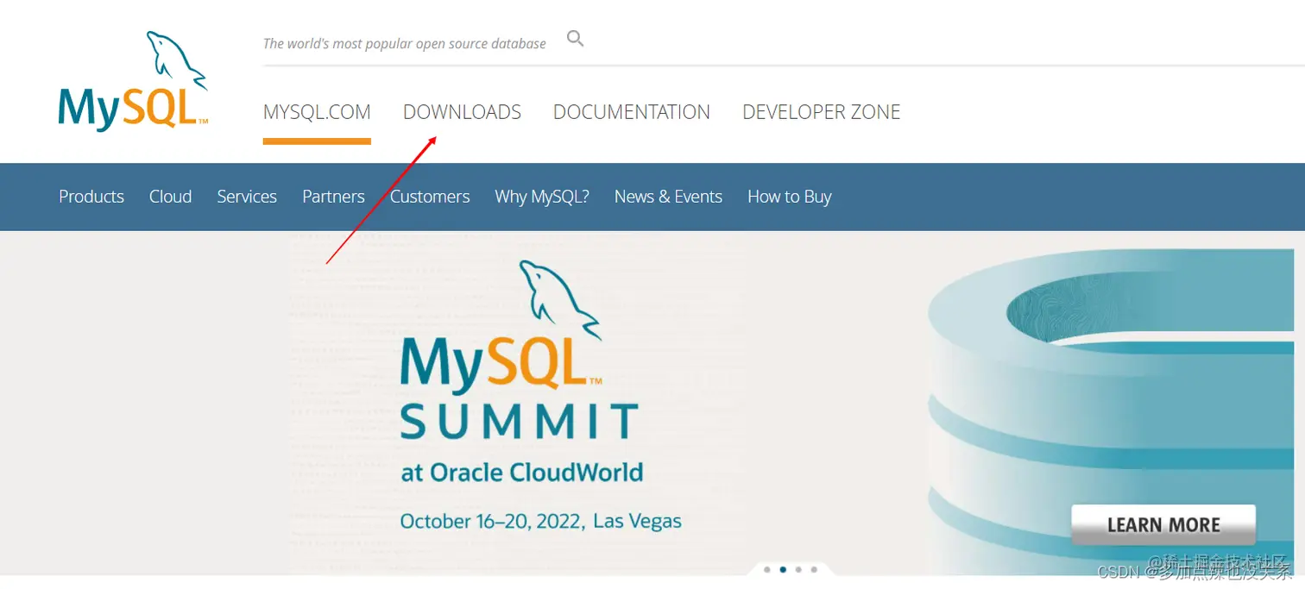Select the second active carousel dot

(783, 570)
